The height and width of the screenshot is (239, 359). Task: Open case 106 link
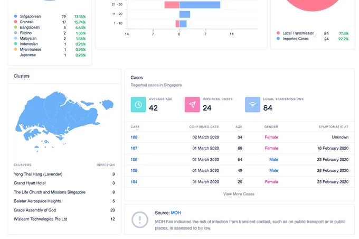coord(134,159)
